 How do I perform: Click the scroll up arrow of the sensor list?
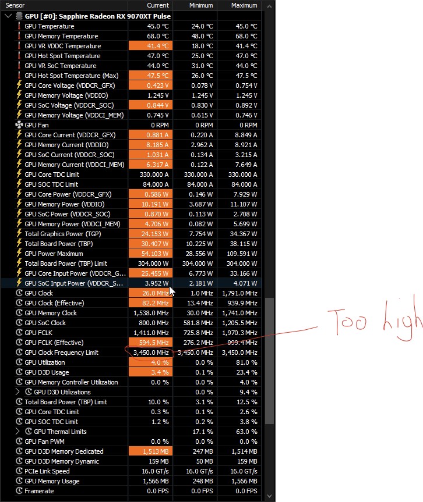(269, 6)
